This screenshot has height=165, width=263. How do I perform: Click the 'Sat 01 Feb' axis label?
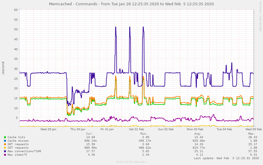pos(136,129)
